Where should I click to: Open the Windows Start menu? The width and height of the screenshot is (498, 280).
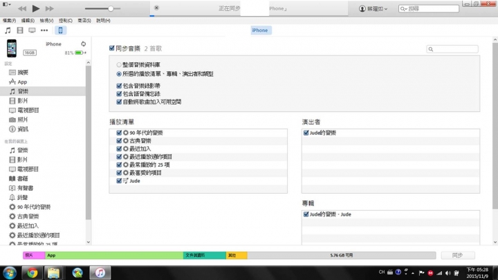click(10, 273)
